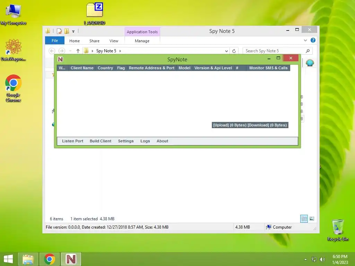
Task: Switch to the Share ribbon tab
Action: coord(94,41)
